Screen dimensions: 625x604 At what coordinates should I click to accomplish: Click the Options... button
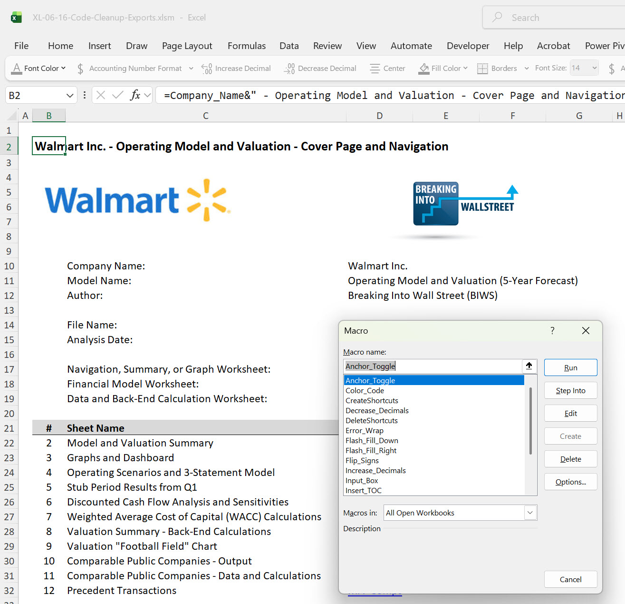point(571,482)
